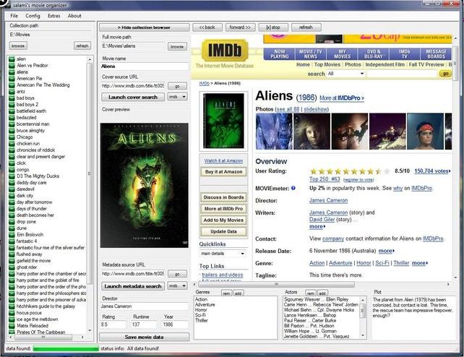Image resolution: width=464 pixels, height=357 pixels.
Task: Remove an actor with rem button
Action: click(311, 293)
